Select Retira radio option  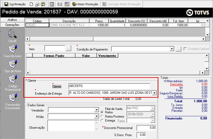point(102,112)
